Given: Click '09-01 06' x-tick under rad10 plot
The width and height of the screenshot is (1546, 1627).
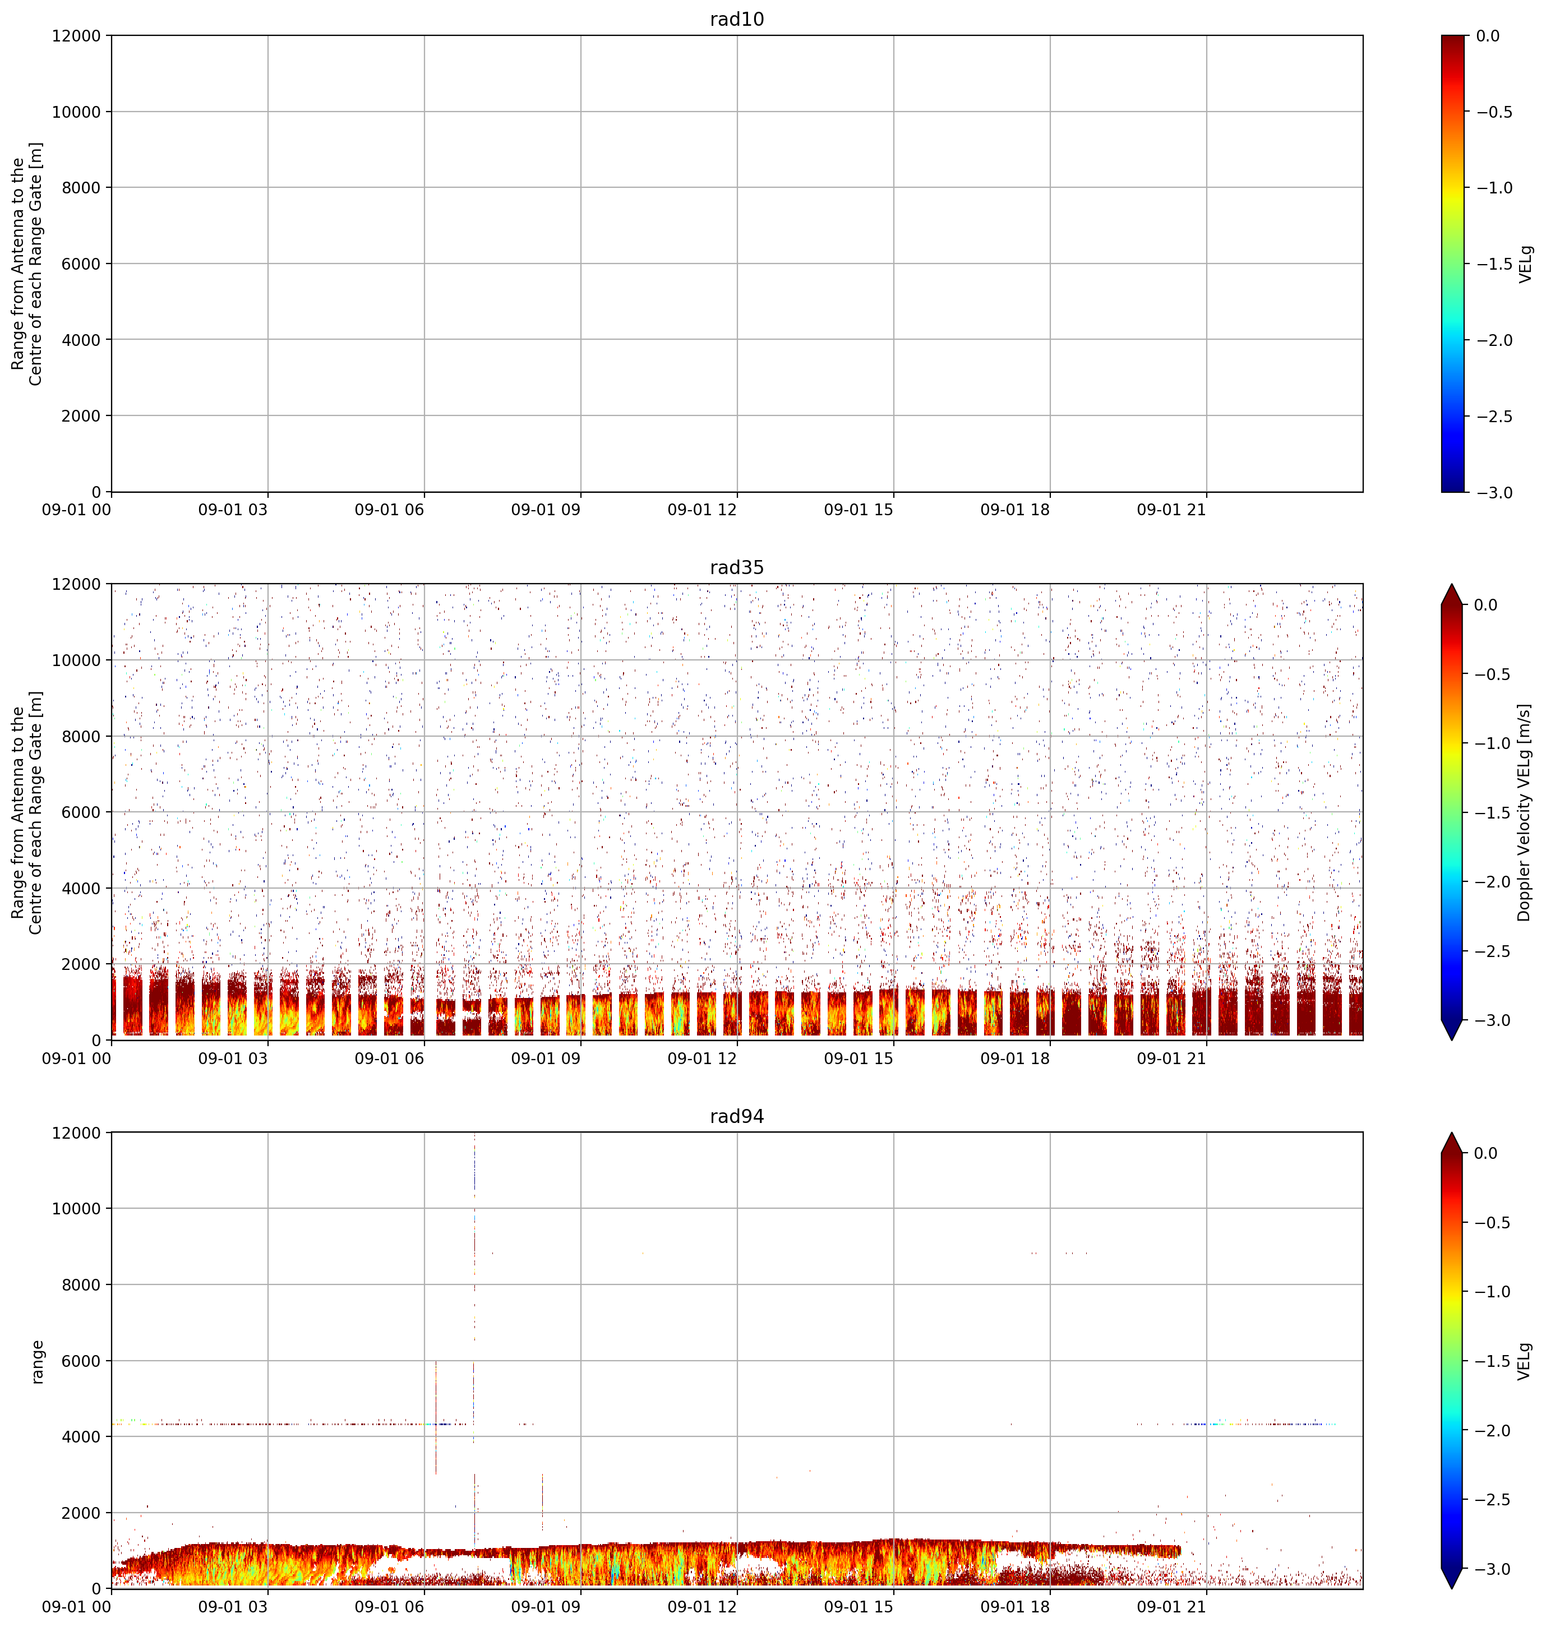Looking at the screenshot, I should coord(389,510).
